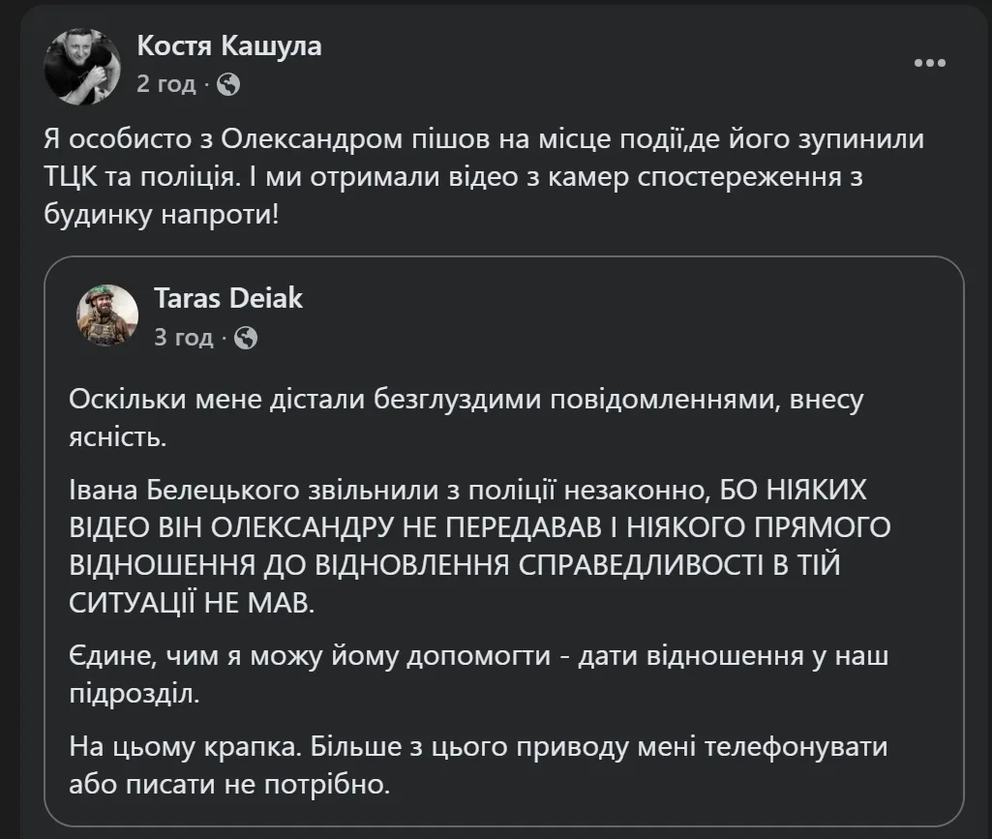Click the "2 год" post timestamp
Image resolution: width=992 pixels, height=839 pixels.
[x=165, y=84]
